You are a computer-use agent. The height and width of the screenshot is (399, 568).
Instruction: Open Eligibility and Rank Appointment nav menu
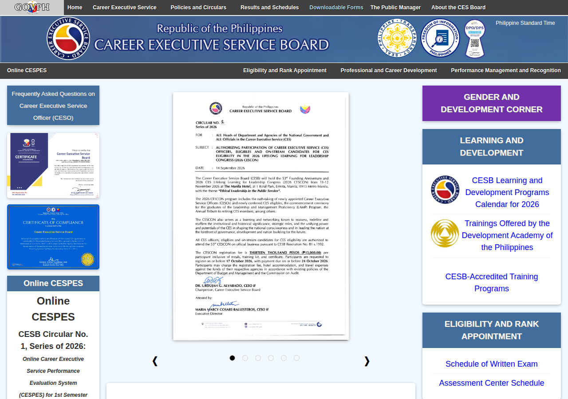285,70
